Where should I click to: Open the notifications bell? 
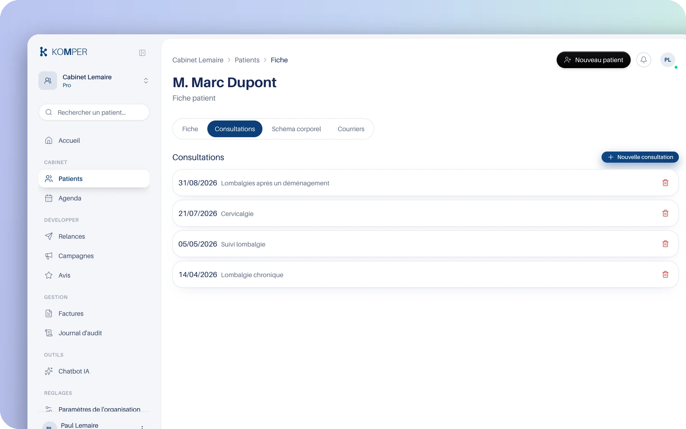pos(644,60)
